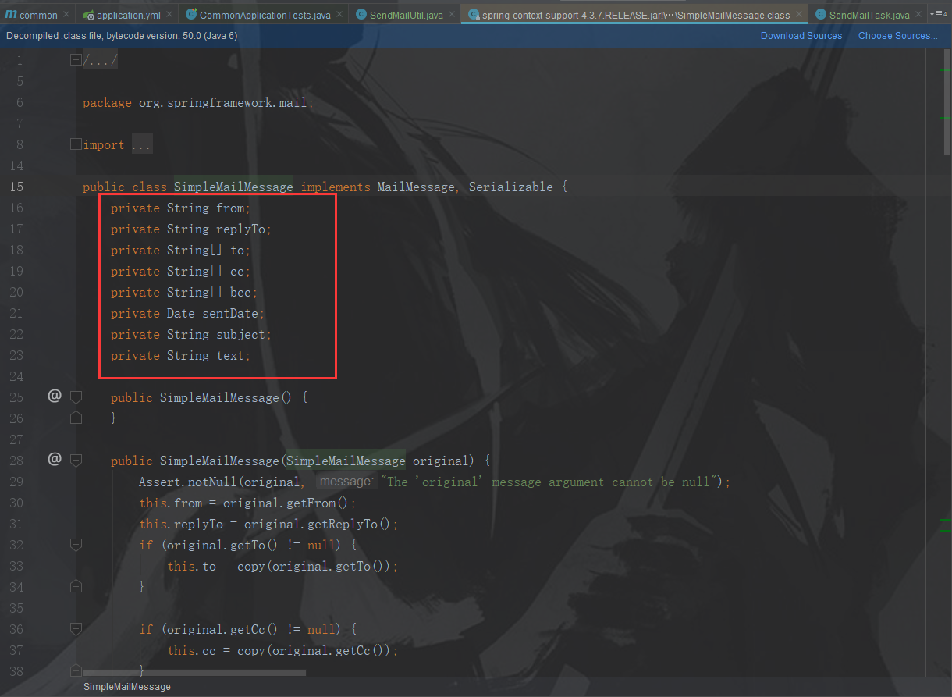
Task: Click the SimpleMailMessage breadcrumb at bottom
Action: [x=127, y=687]
